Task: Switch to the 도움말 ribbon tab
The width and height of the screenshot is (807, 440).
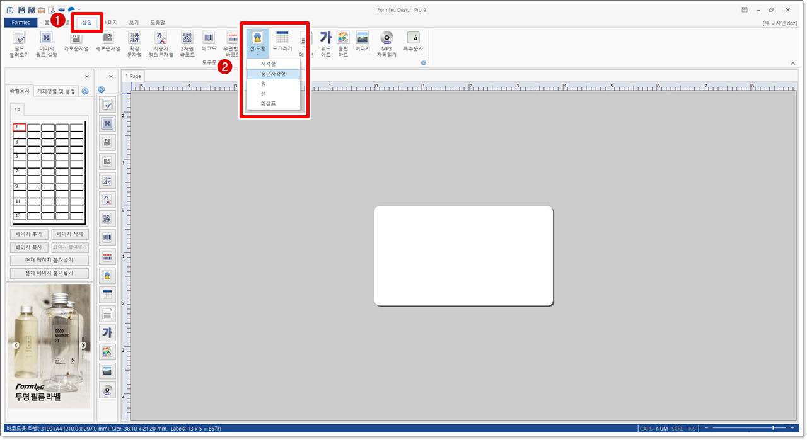Action: click(157, 22)
